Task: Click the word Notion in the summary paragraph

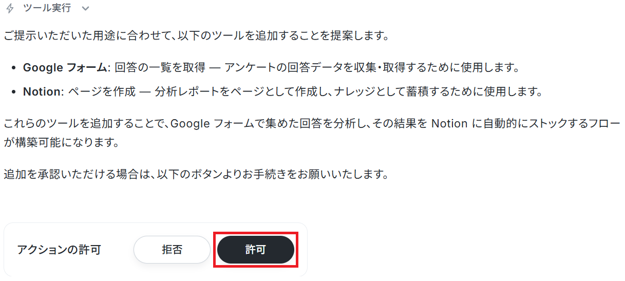Action: (449, 124)
